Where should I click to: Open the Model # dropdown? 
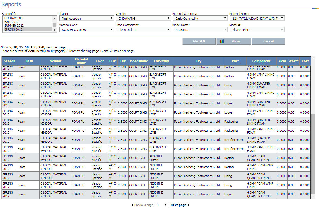click(x=257, y=30)
